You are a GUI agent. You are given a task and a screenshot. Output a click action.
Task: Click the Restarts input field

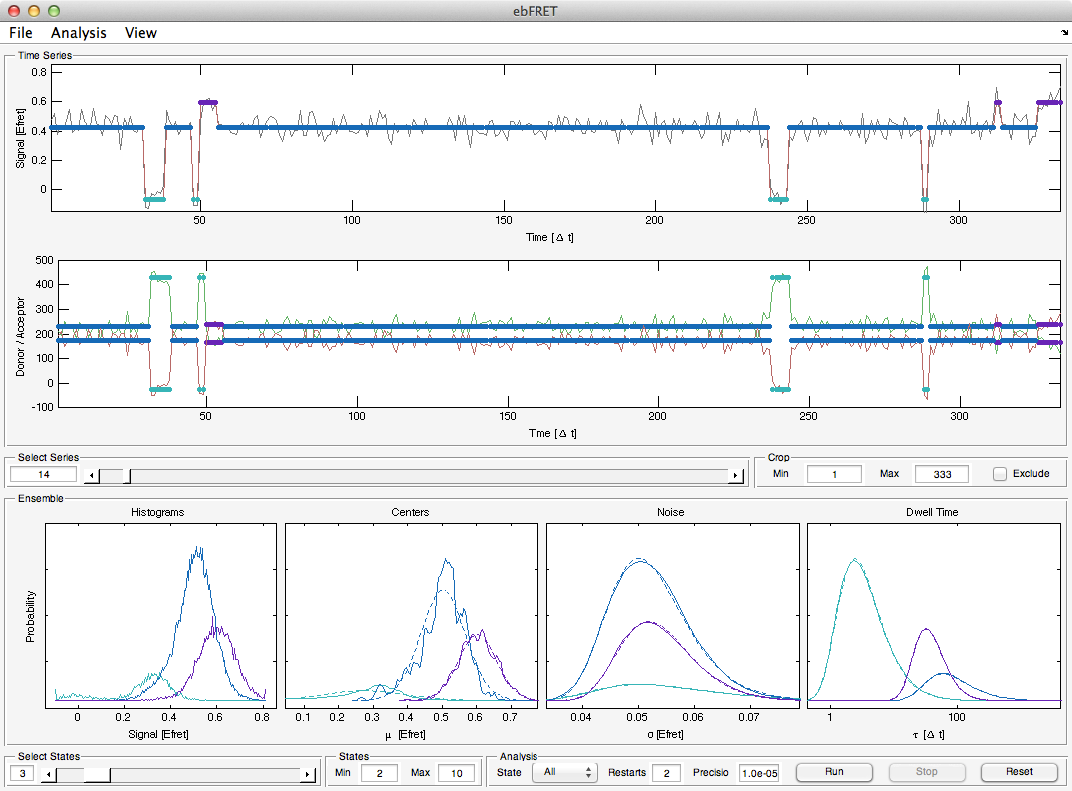(x=666, y=773)
